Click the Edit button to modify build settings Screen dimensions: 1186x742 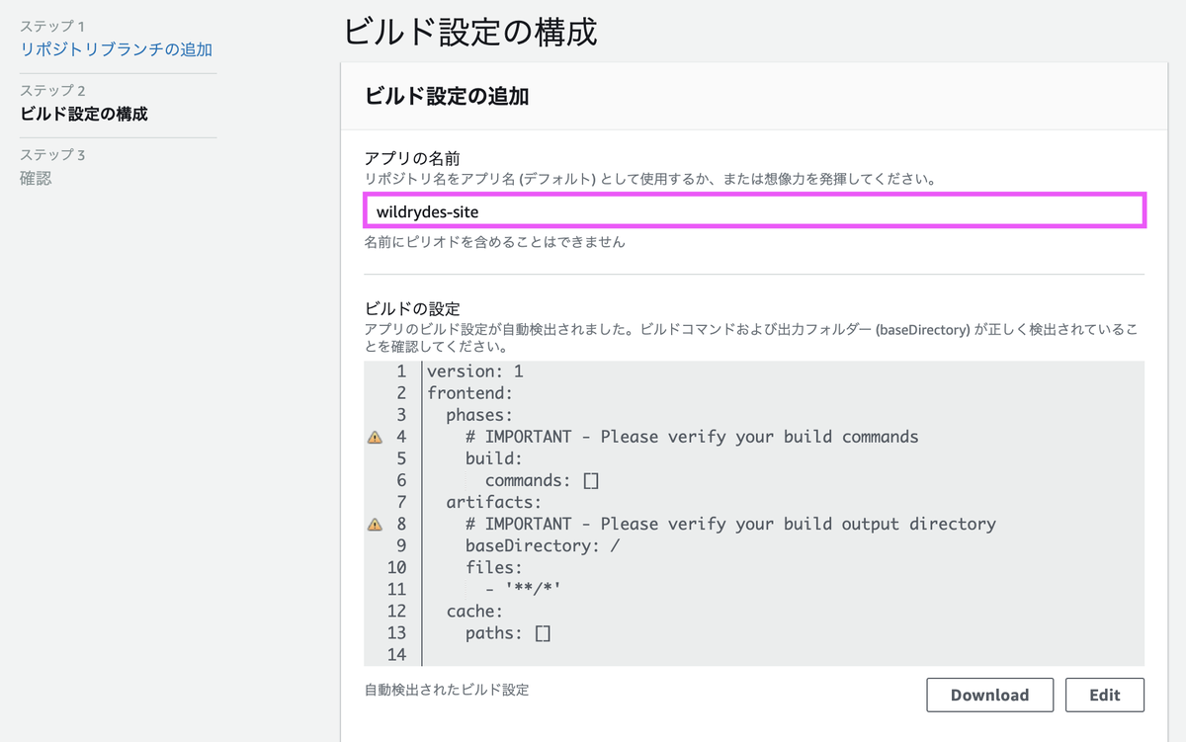click(1104, 695)
